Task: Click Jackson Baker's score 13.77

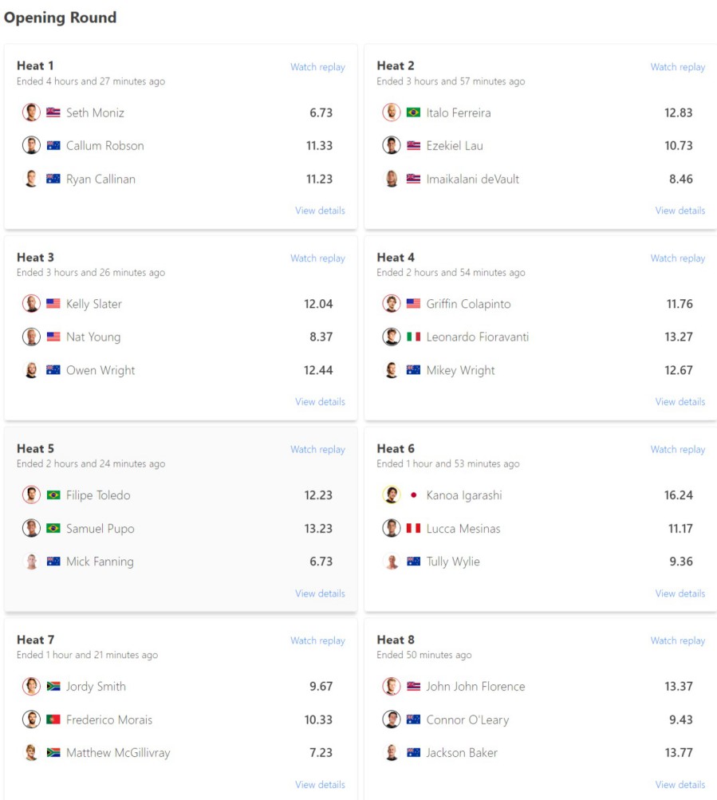Action: (678, 753)
